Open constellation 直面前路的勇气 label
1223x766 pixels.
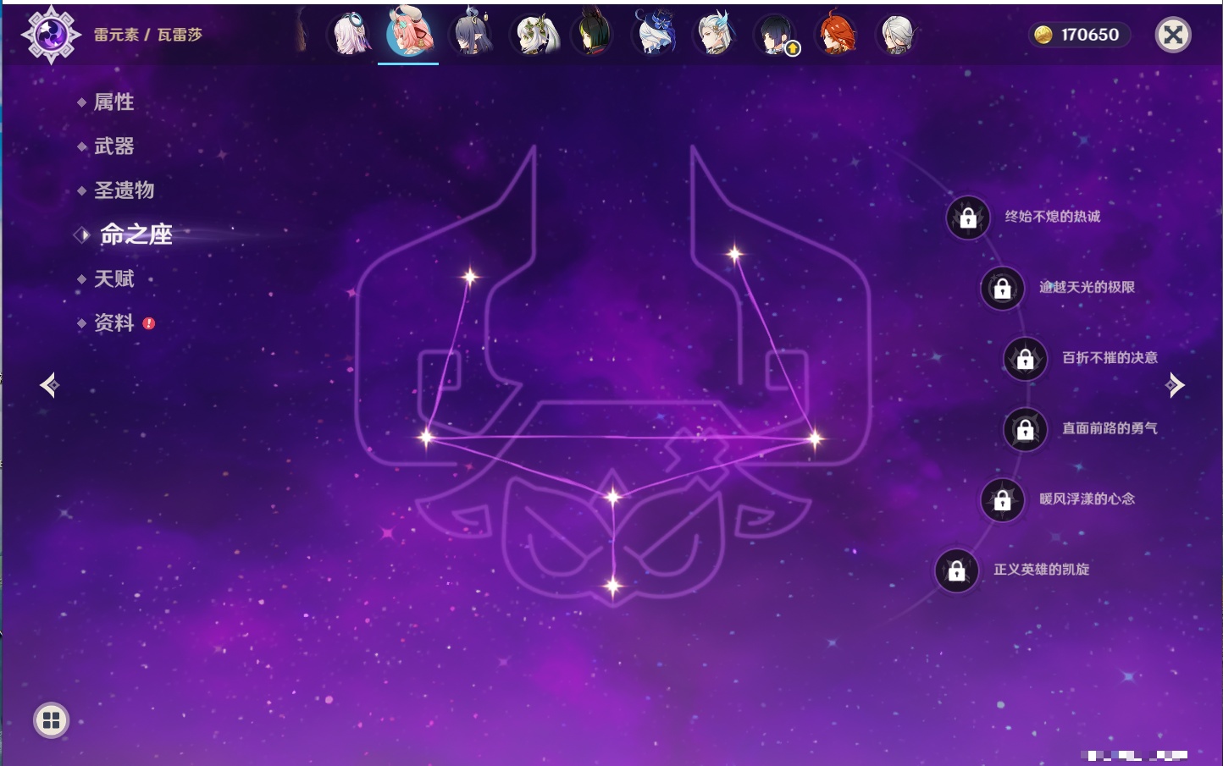point(1110,428)
